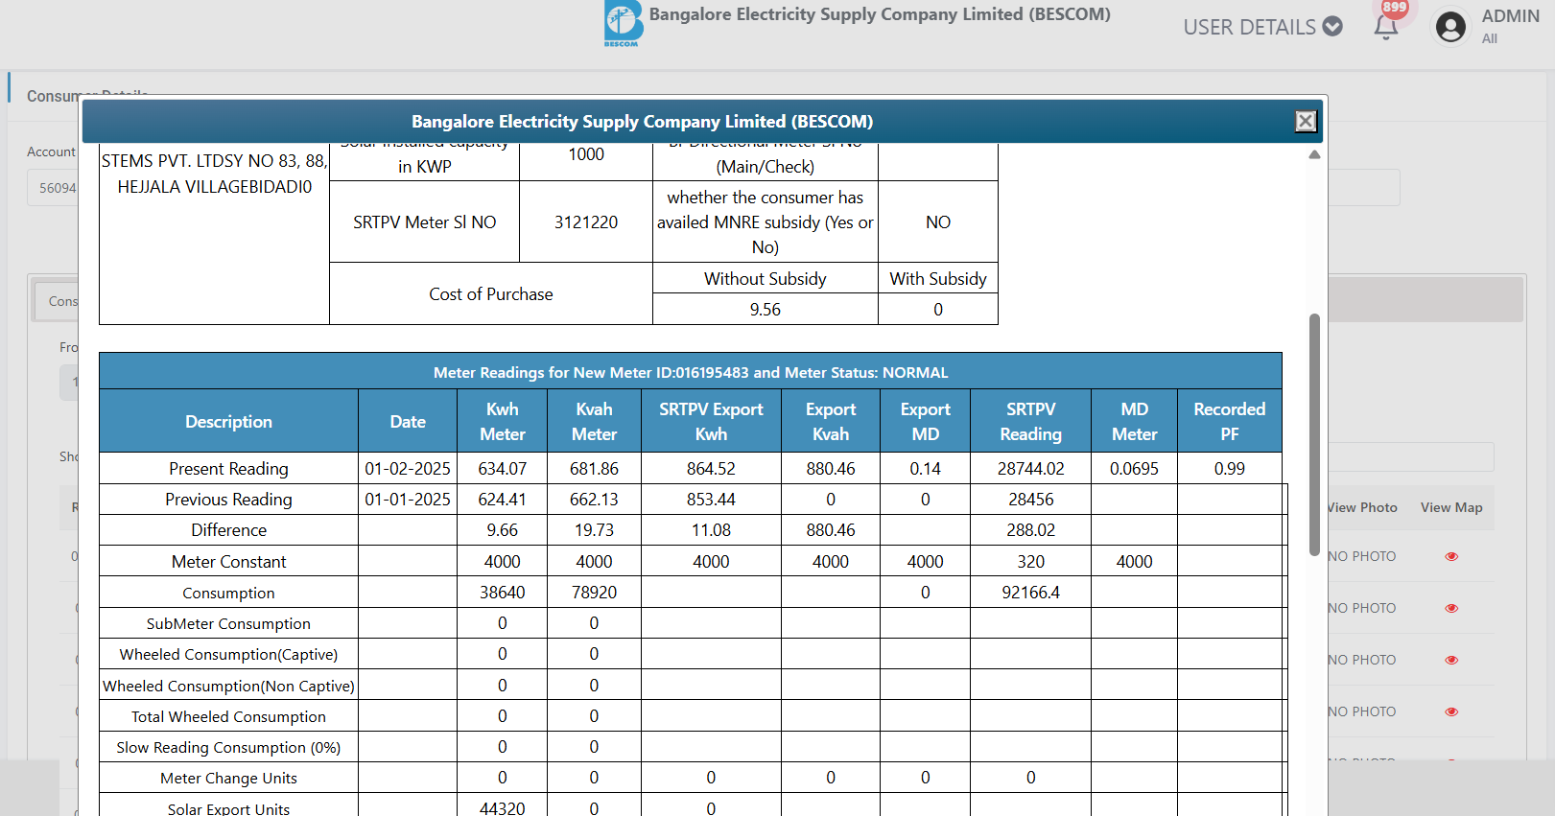
Task: Click the recorded PF value 0.99
Action: pyautogui.click(x=1230, y=469)
